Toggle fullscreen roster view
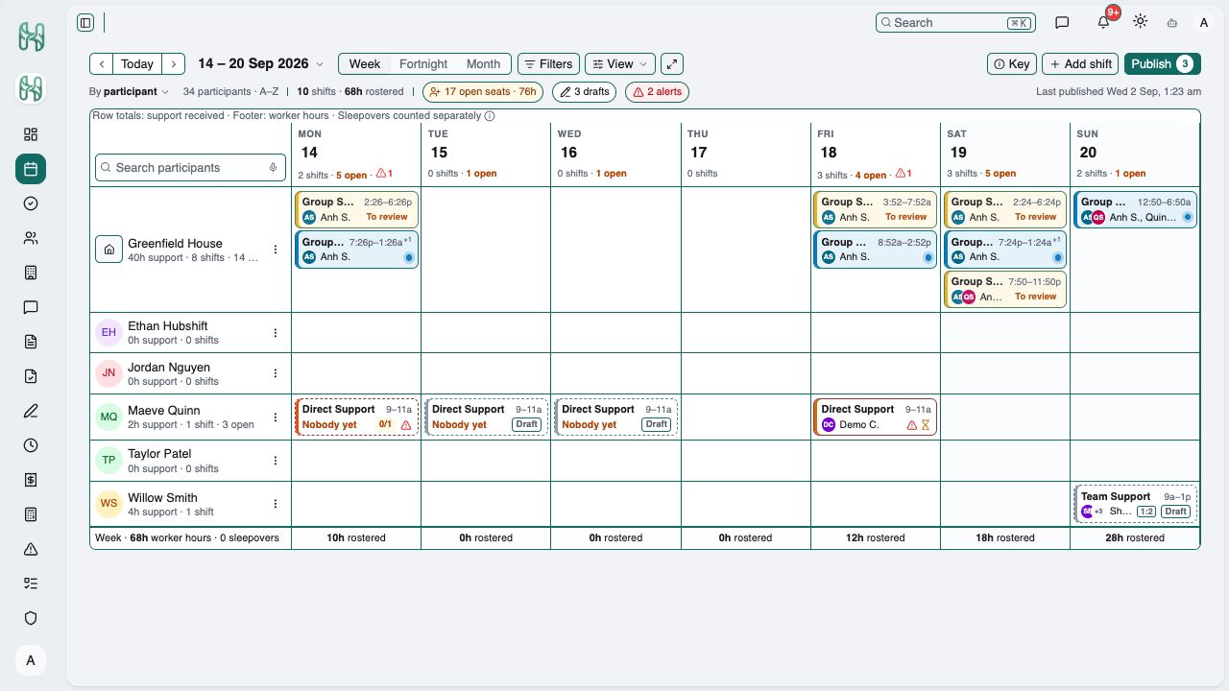Screen dimensions: 1229x691 (x=672, y=64)
